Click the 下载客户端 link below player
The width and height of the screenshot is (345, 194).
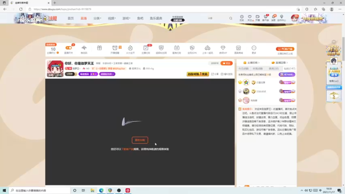(x=127, y=149)
